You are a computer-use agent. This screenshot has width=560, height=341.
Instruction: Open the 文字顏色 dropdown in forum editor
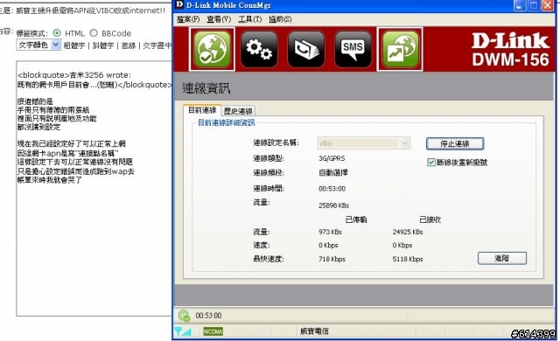(x=38, y=45)
